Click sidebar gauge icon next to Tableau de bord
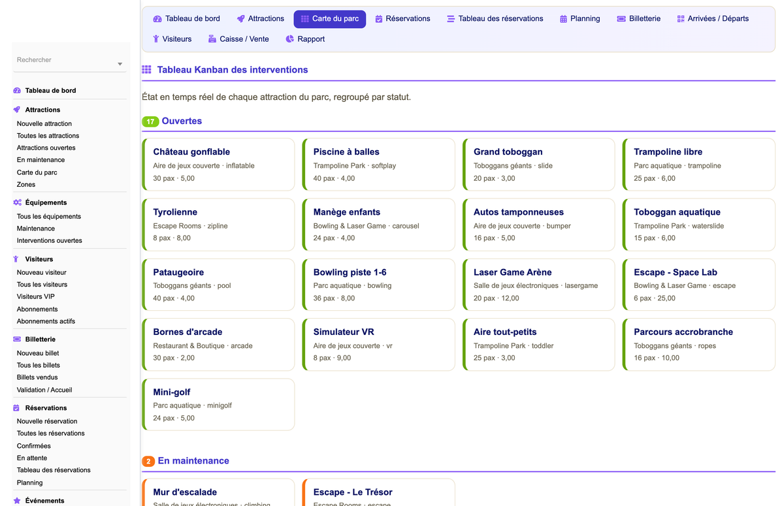 (17, 91)
